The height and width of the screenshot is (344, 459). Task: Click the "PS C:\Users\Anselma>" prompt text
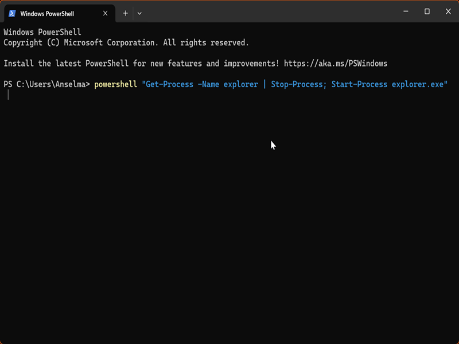coord(46,84)
